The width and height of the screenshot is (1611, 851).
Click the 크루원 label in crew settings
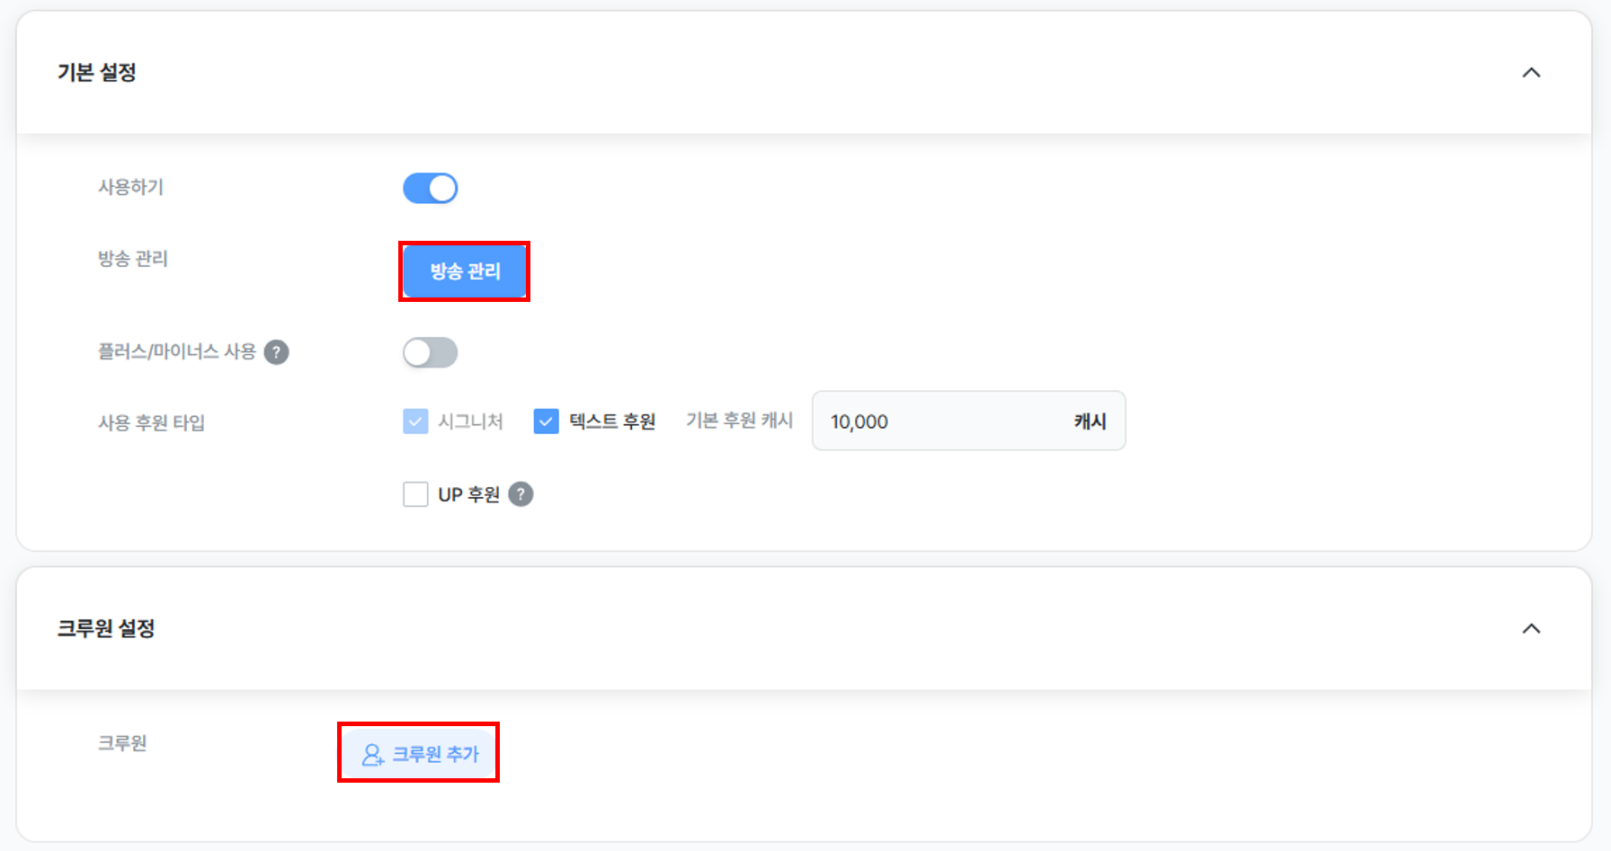point(121,742)
